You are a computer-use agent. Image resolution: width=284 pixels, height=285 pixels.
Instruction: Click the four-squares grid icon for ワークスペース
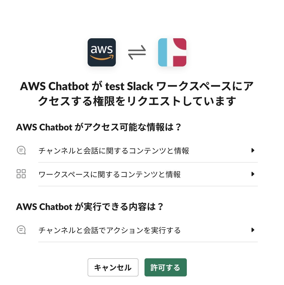[x=21, y=174]
